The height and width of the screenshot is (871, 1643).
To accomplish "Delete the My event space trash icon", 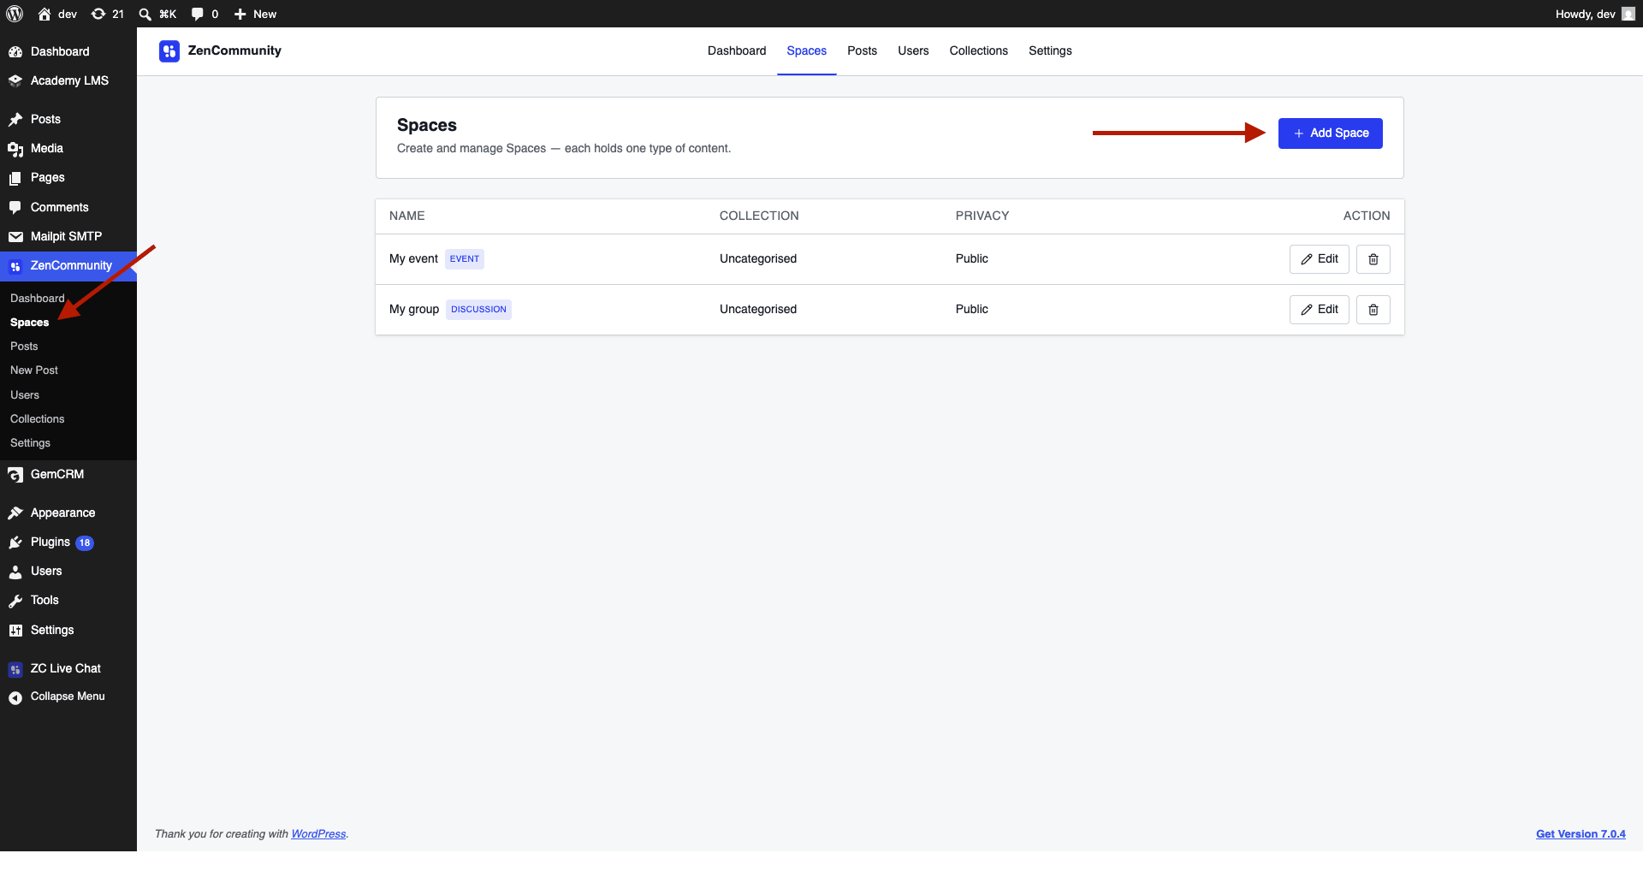I will point(1373,259).
